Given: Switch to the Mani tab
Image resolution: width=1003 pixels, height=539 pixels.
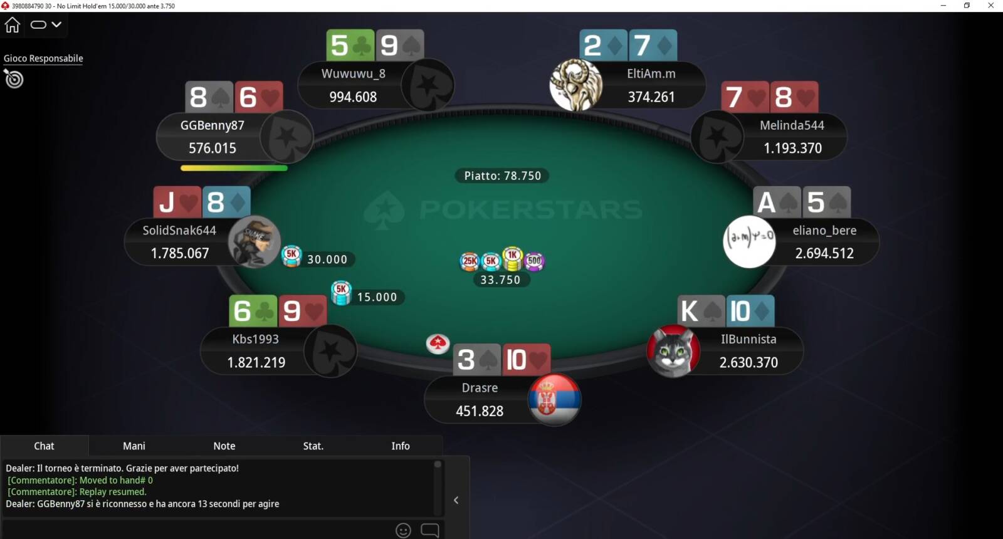Looking at the screenshot, I should point(134,446).
